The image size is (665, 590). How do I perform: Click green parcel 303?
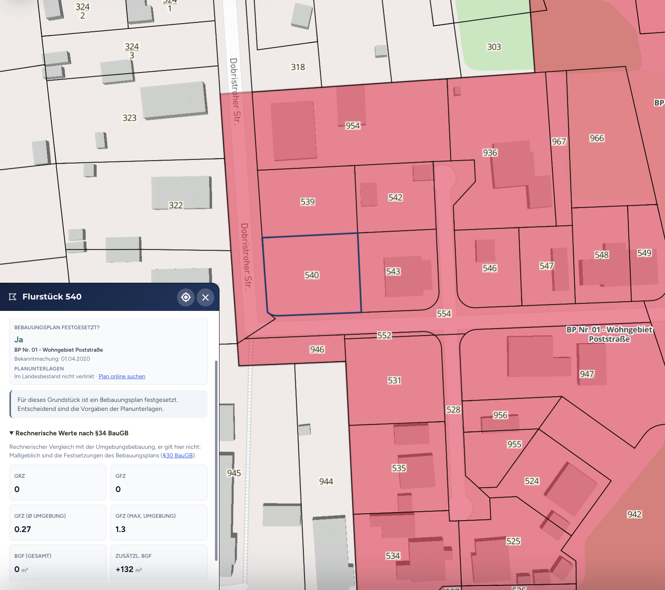pyautogui.click(x=494, y=47)
